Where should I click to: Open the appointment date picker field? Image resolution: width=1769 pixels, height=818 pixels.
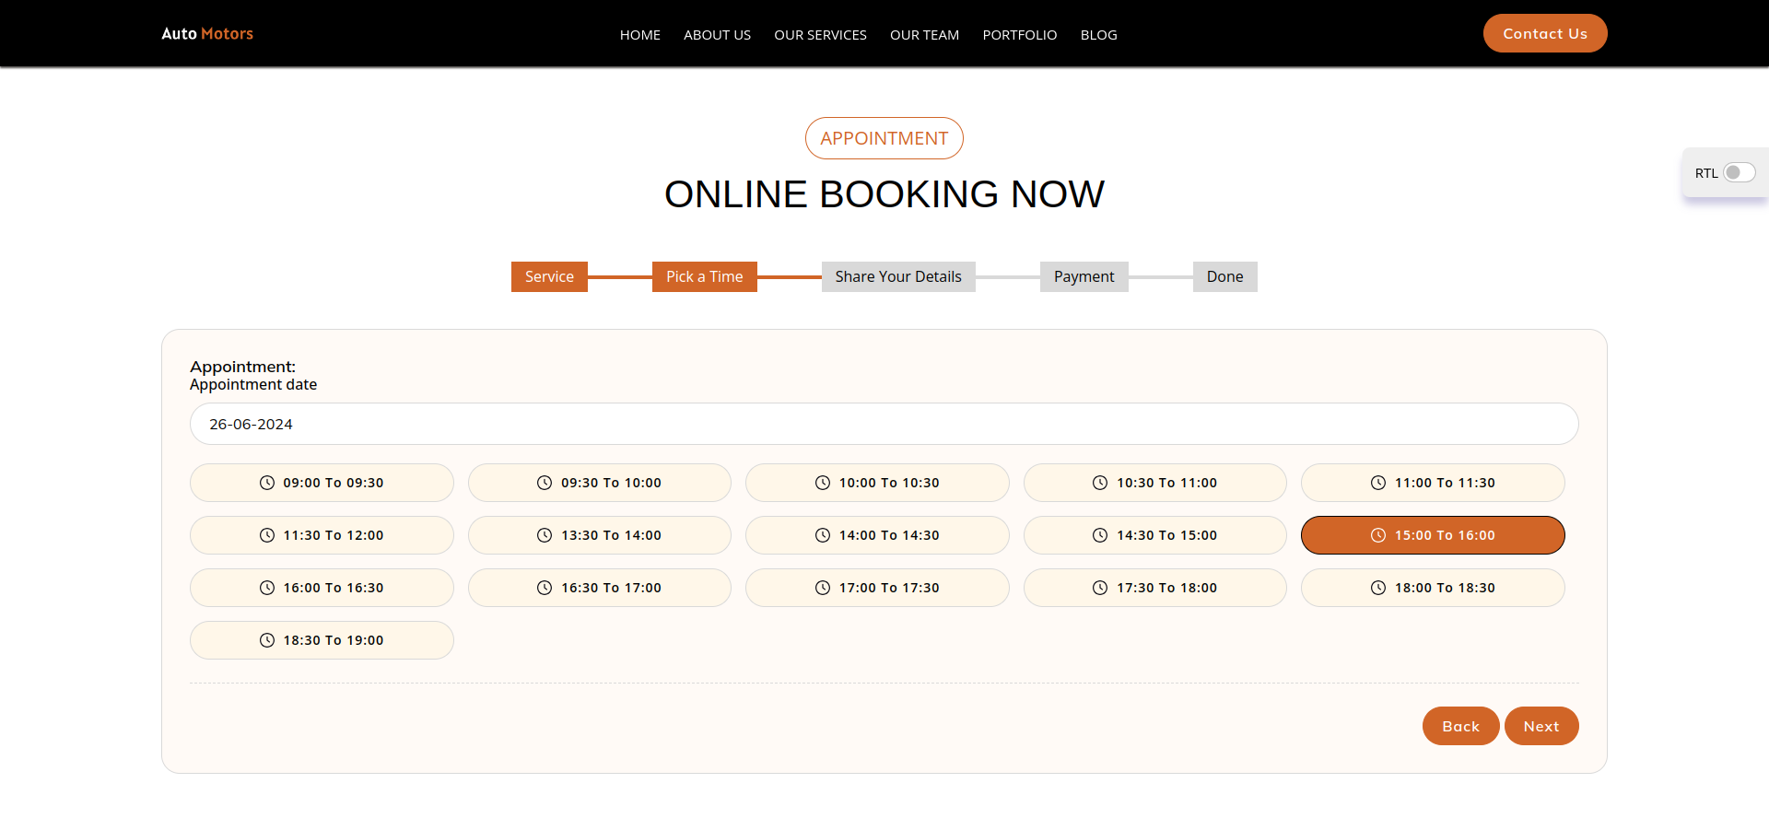pos(884,424)
